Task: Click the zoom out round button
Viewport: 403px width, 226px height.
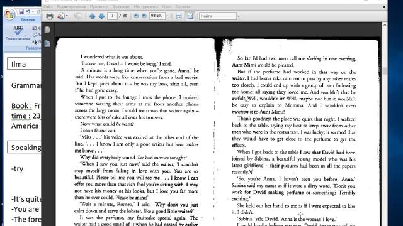Action: pos(136,16)
